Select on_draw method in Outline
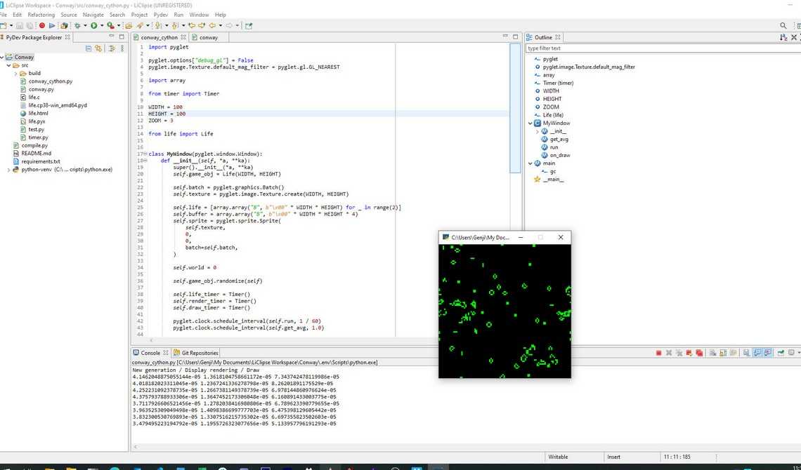 tap(559, 155)
